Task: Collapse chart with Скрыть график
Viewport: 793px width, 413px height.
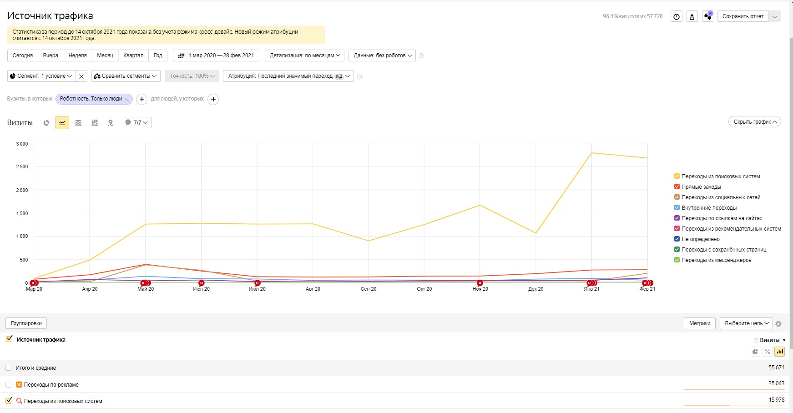Action: pos(755,122)
